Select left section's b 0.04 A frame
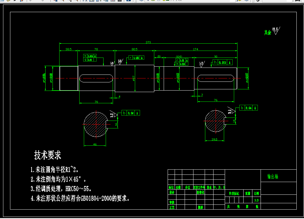Screen dimensions: 304x219 pyautogui.click(x=131, y=113)
